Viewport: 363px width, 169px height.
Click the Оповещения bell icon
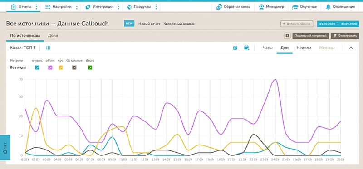tap(328, 7)
